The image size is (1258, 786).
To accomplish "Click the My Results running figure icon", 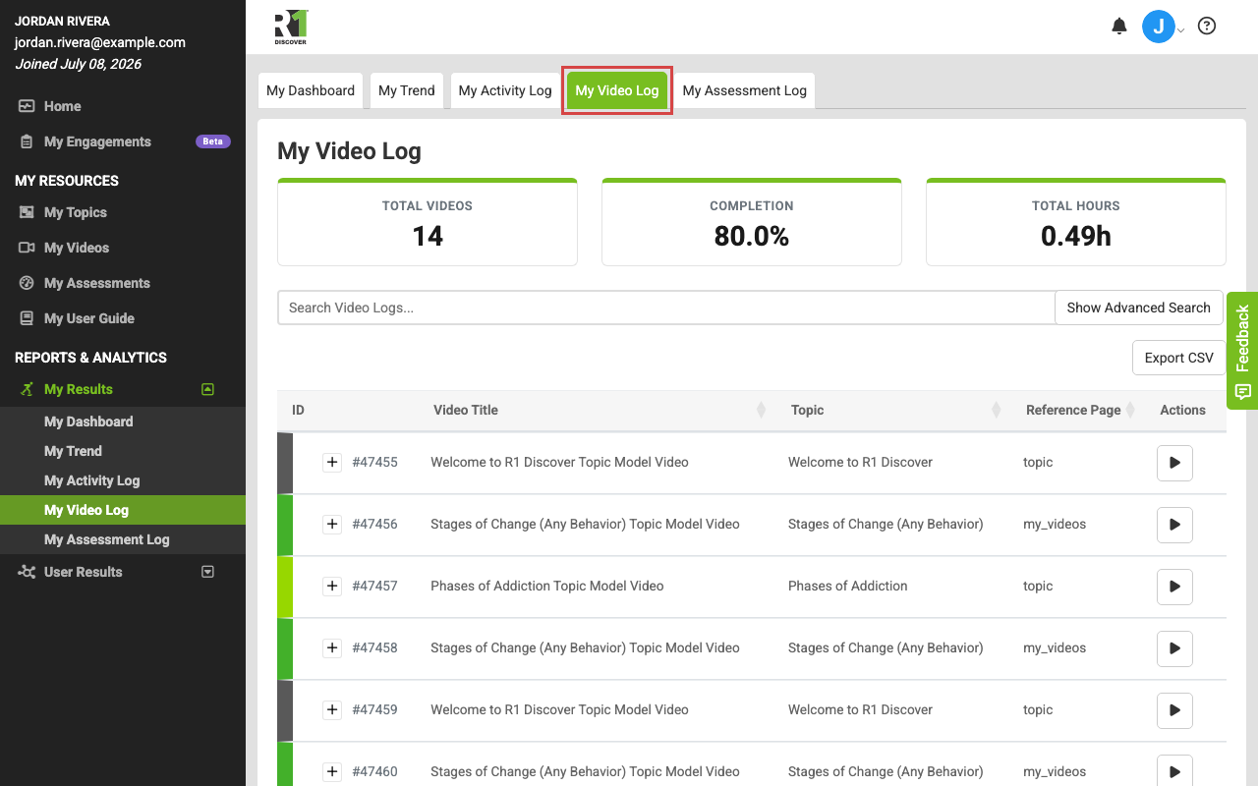I will (x=27, y=389).
